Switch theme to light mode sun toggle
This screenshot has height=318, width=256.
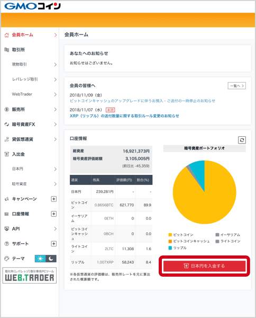pos(40,259)
